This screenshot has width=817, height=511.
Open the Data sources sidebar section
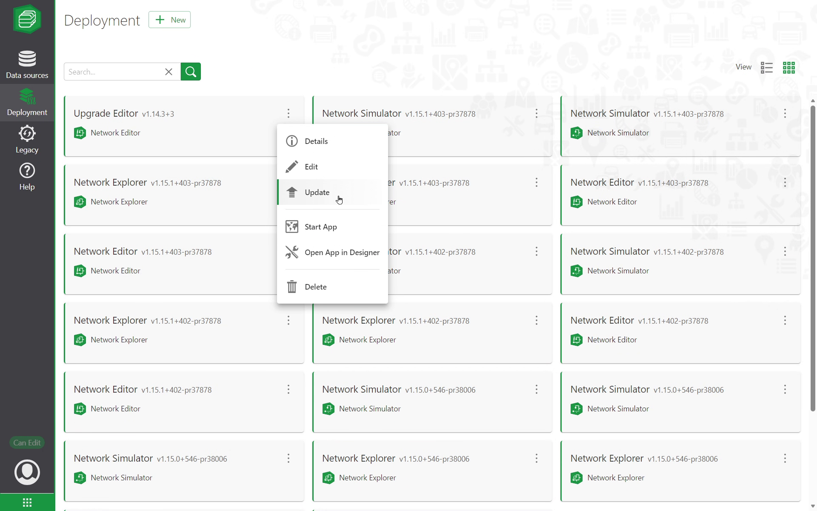27,65
